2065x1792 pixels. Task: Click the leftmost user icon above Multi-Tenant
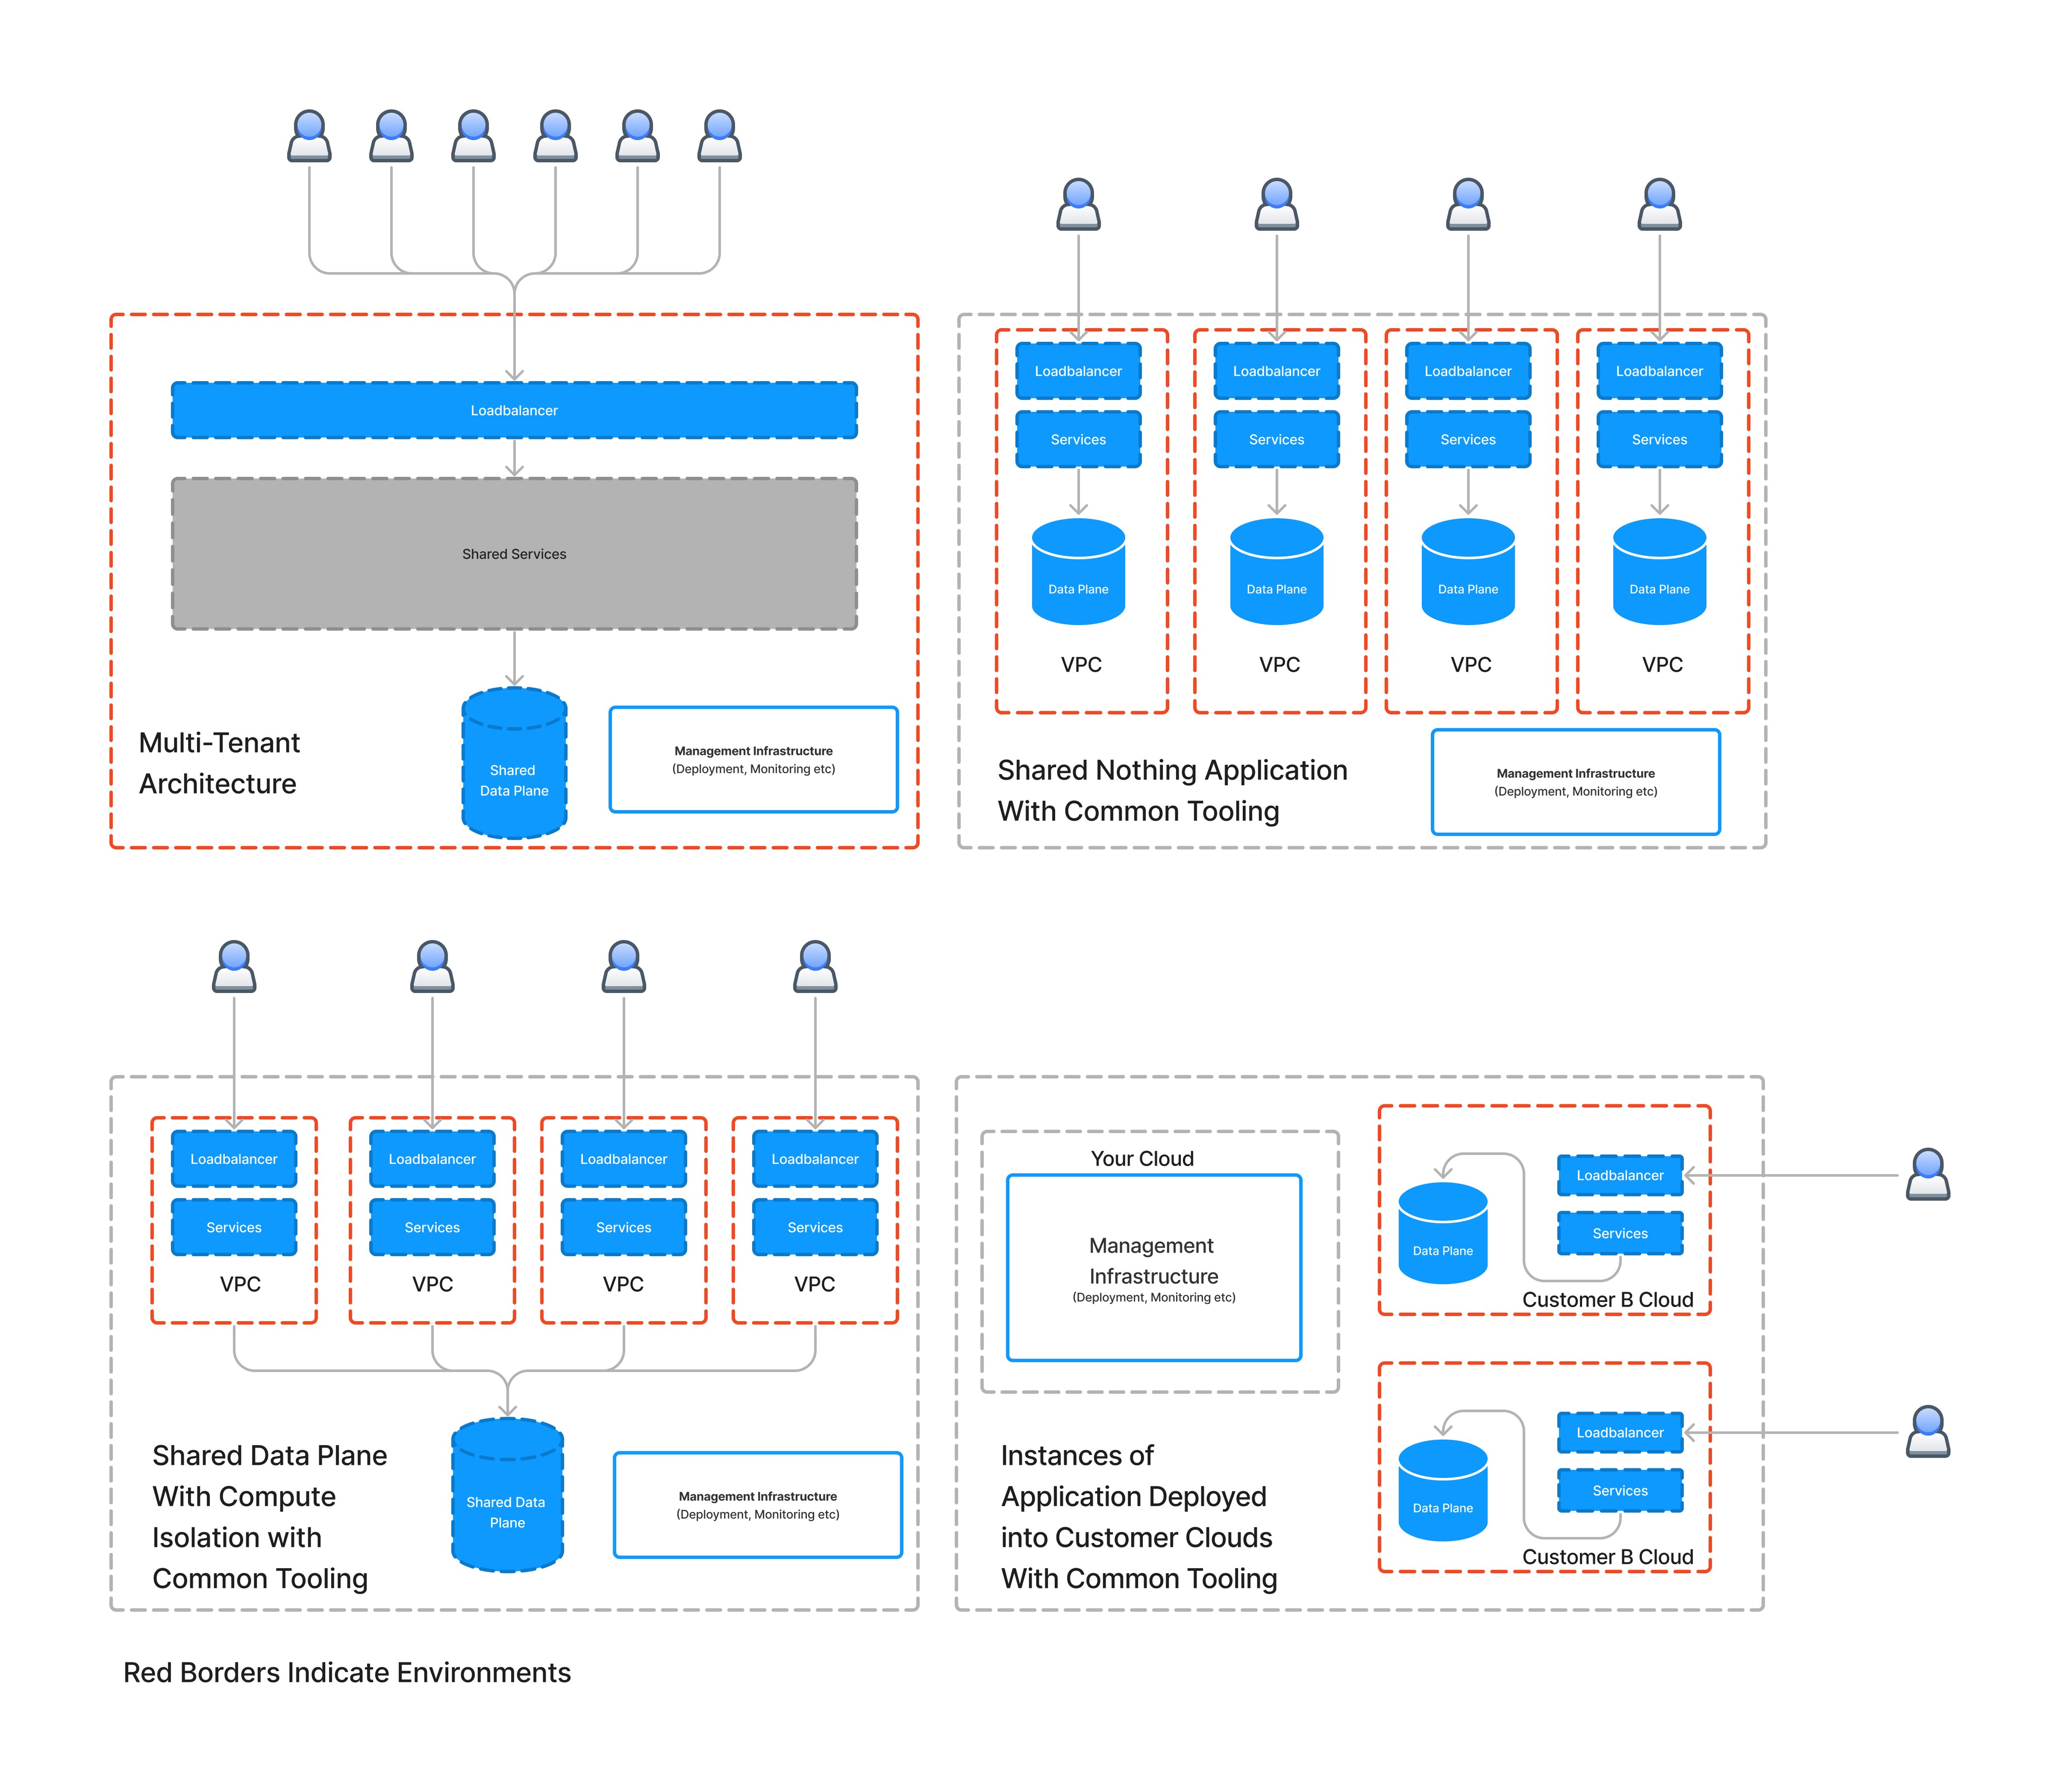(x=309, y=136)
